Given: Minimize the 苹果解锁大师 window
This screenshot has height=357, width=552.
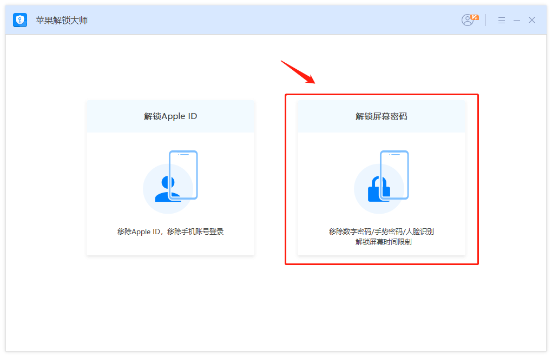Looking at the screenshot, I should (x=517, y=20).
